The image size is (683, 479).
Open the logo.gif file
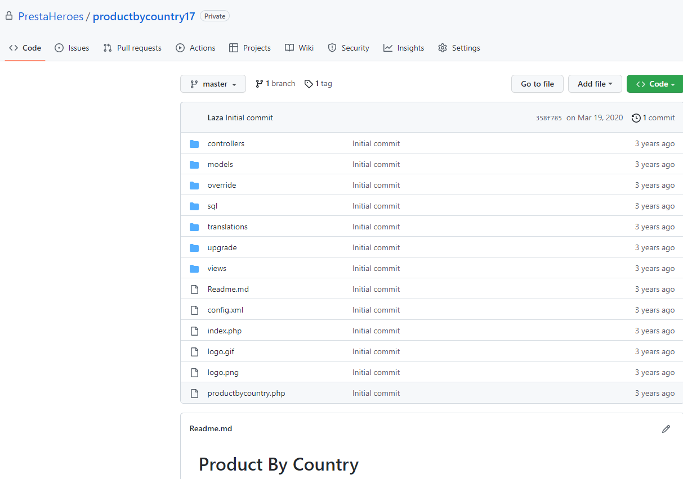221,352
